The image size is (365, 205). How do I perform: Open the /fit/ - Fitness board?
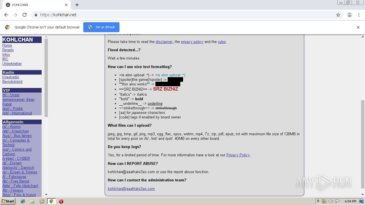[x=13, y=190]
